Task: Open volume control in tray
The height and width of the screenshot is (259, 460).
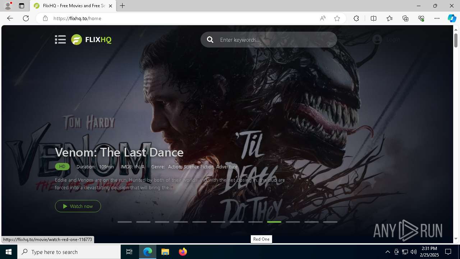Action: (414, 252)
